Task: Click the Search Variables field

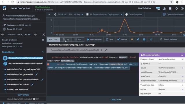Action: [x=170, y=39]
